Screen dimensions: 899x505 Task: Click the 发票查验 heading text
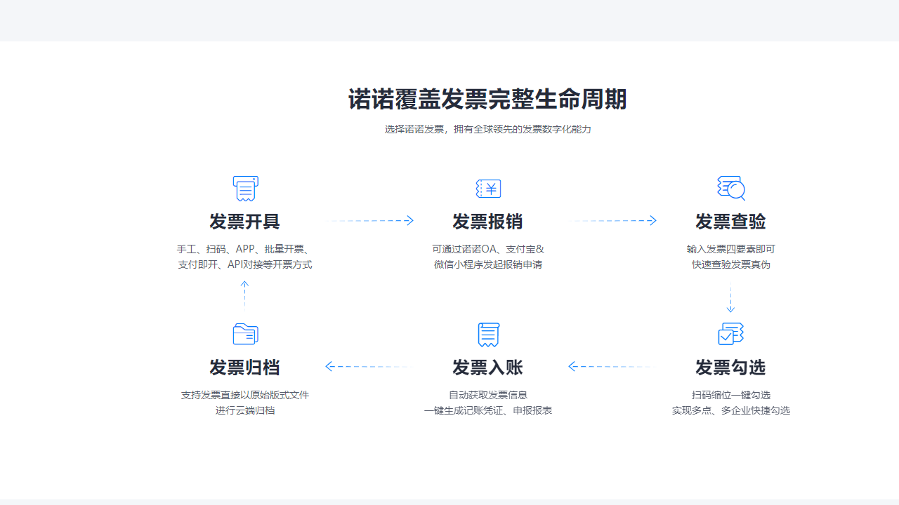(x=730, y=222)
